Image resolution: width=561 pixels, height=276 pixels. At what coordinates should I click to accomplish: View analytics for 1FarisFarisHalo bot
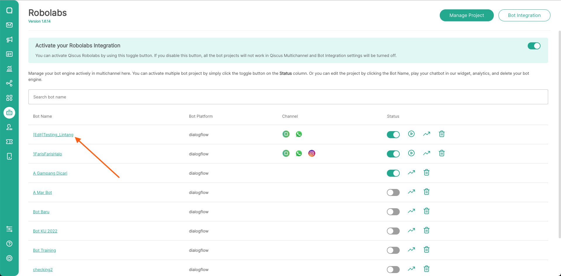tap(426, 153)
